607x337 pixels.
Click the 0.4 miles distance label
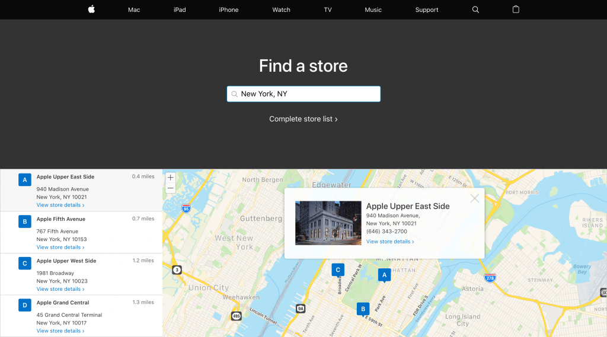click(x=143, y=176)
